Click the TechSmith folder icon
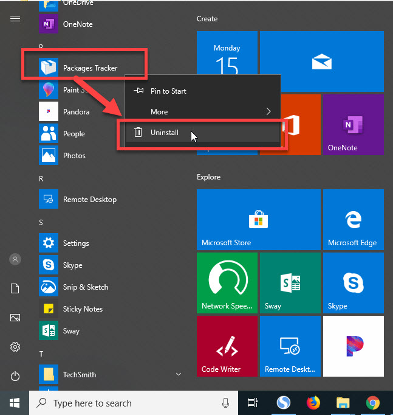 (49, 374)
